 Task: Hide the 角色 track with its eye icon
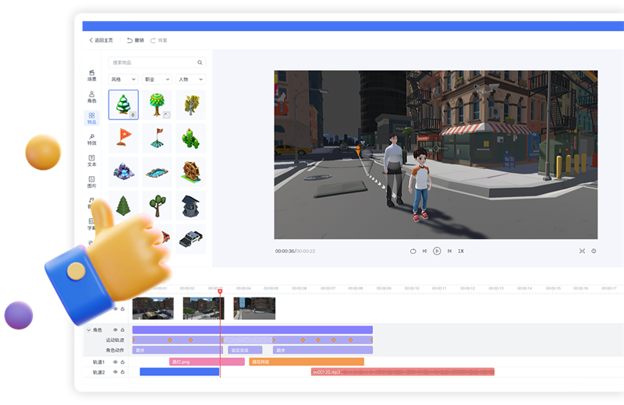point(115,330)
